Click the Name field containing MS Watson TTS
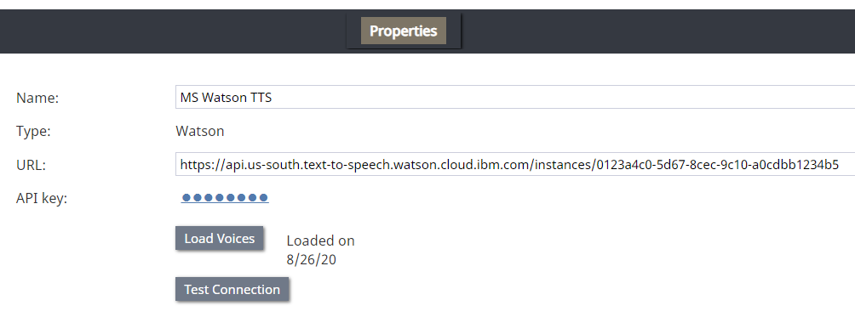 (515, 98)
